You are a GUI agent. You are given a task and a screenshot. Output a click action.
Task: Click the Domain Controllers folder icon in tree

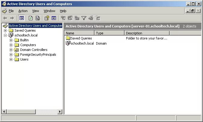pyautogui.click(x=17, y=50)
